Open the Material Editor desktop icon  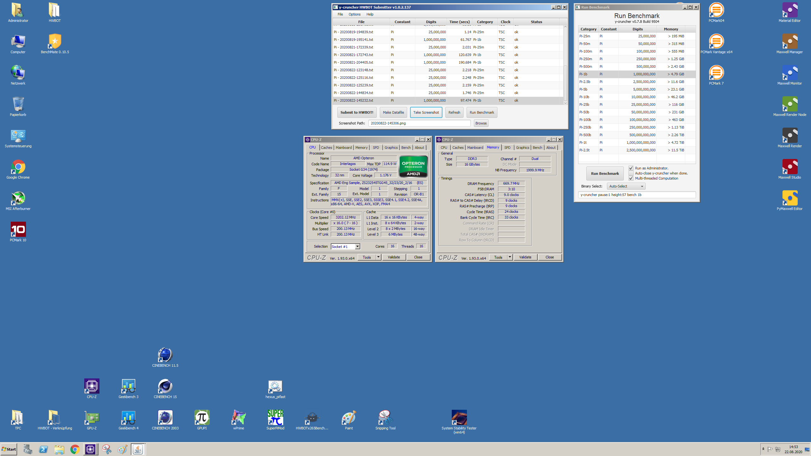tap(790, 12)
